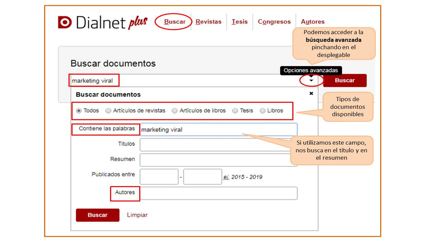429x241 pixels.
Task: Open the Tesis navigation tab
Action: (239, 22)
